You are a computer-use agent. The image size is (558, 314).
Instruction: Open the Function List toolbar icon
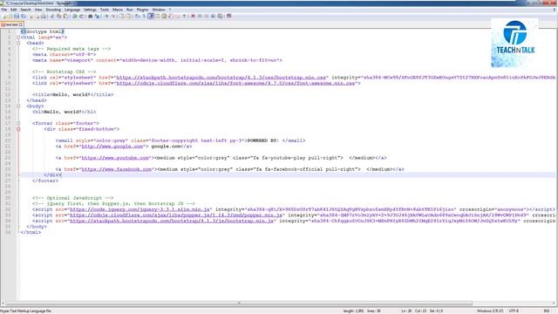click(171, 16)
